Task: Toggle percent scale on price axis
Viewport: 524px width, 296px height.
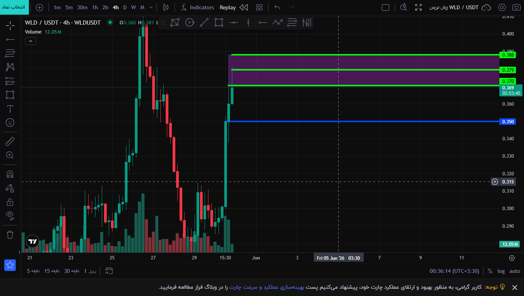Action: (x=490, y=271)
